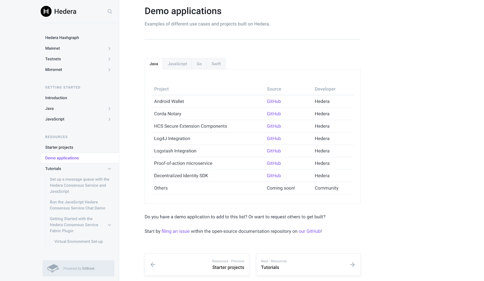Expand the JavaScript sidebar chevron

pos(109,119)
